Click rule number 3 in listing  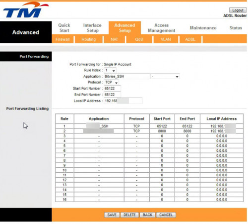[x=64, y=136]
